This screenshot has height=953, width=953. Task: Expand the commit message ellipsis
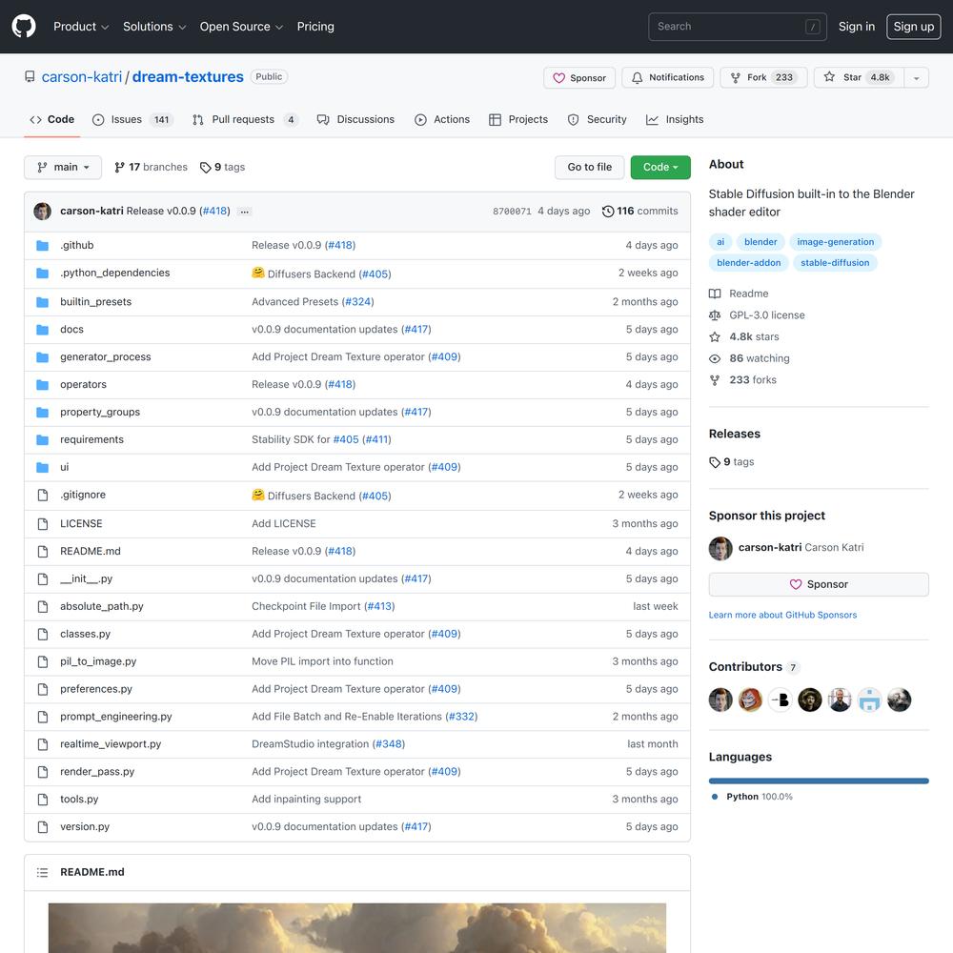244,212
